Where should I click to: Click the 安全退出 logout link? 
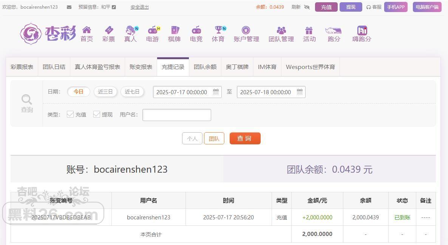(x=139, y=7)
